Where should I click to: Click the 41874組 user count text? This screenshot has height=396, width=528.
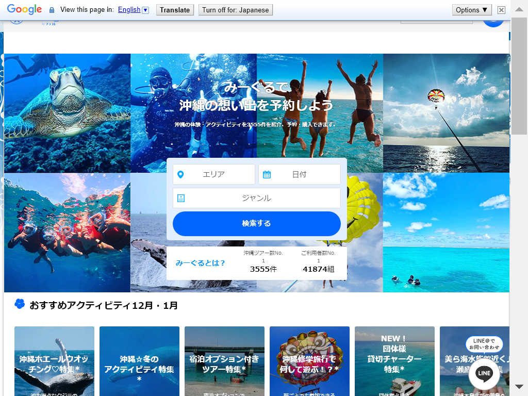click(x=319, y=269)
